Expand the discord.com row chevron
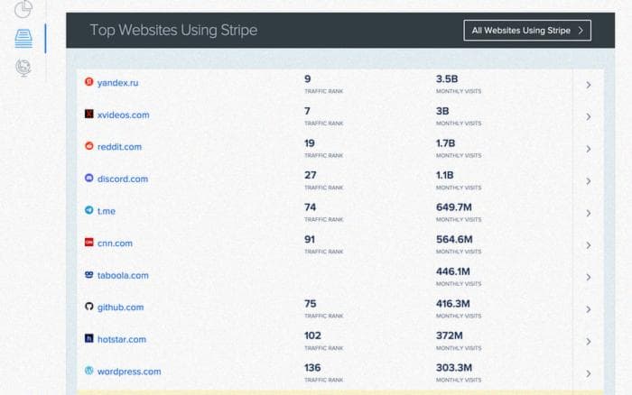 point(589,181)
